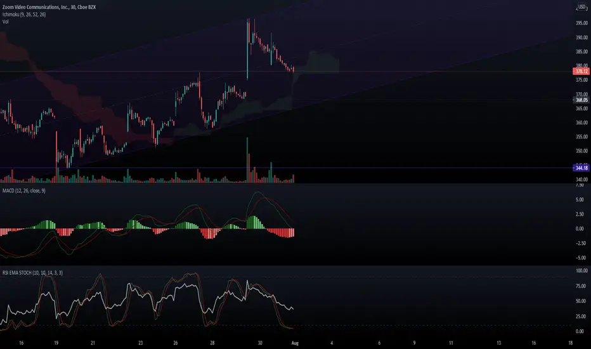Select the Ichimoku (9, 26, 52, 26) indicator label

point(24,15)
